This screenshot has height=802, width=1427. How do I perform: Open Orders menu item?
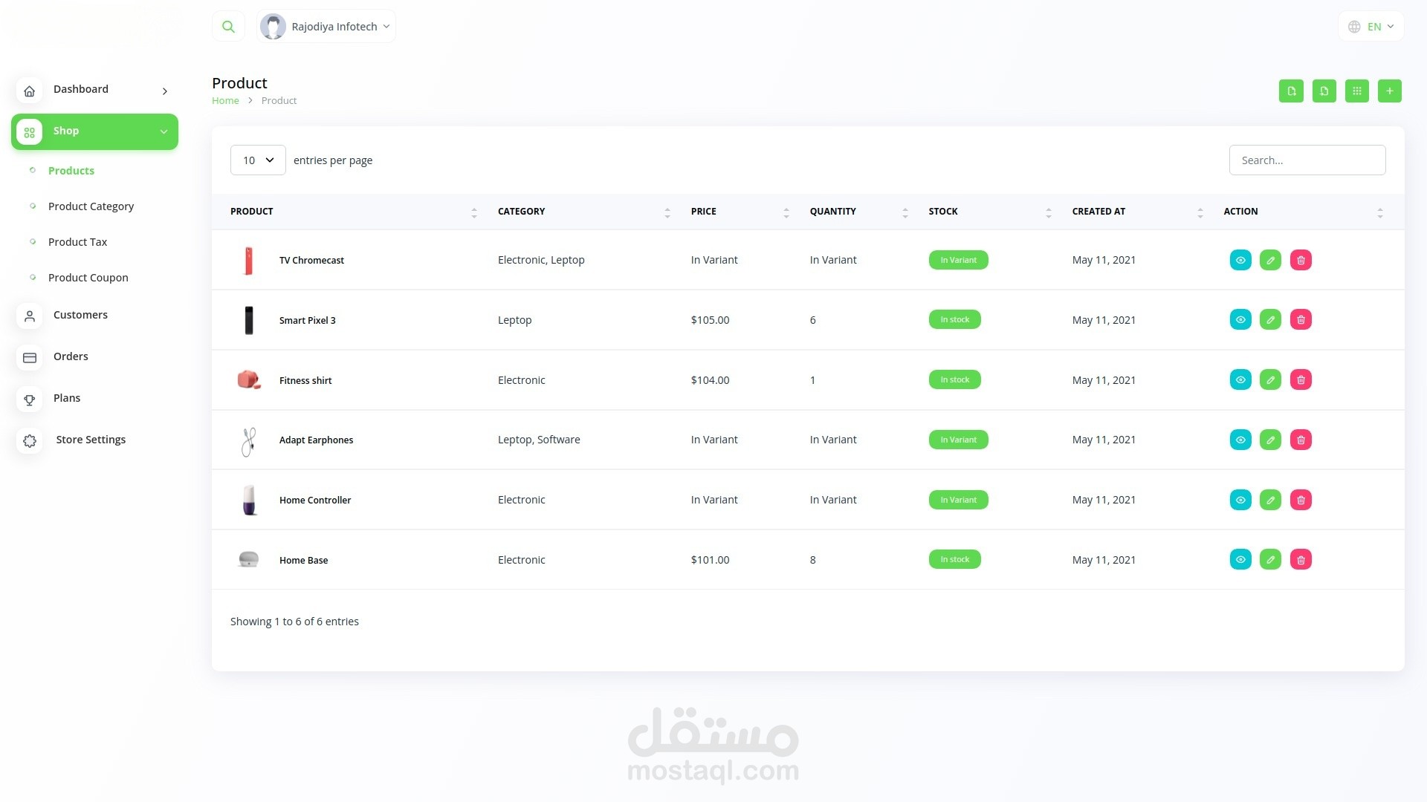pyautogui.click(x=71, y=356)
